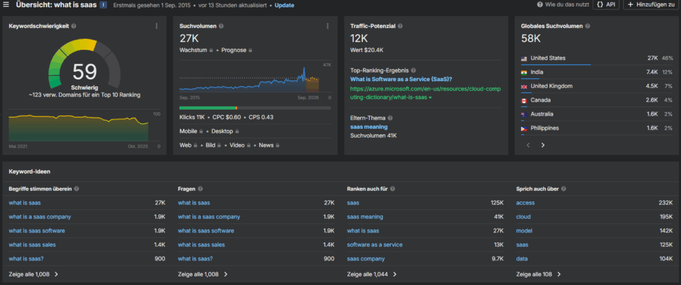Open what is saas sales under Begriffe
This screenshot has height=285, width=681.
(x=32, y=244)
